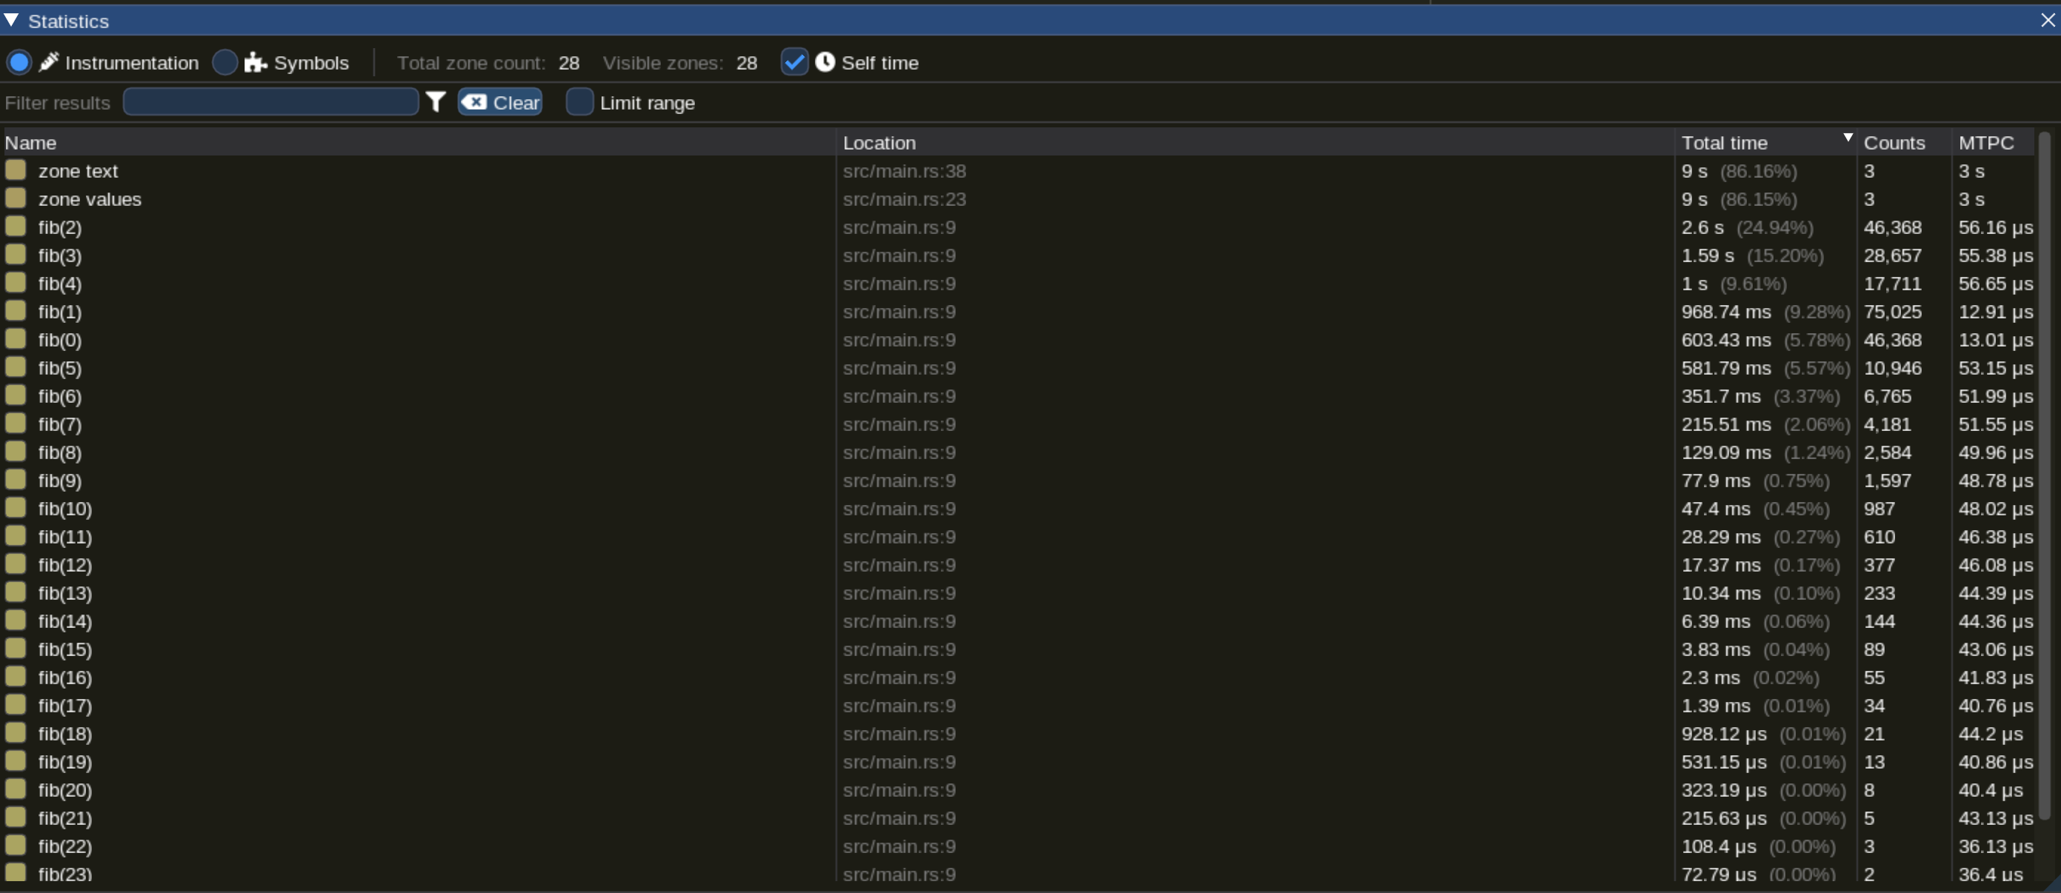
Task: Toggle the Self time checkbox
Action: 793,62
